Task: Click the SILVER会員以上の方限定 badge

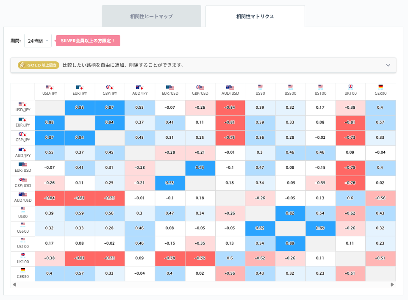Action: pos(87,41)
